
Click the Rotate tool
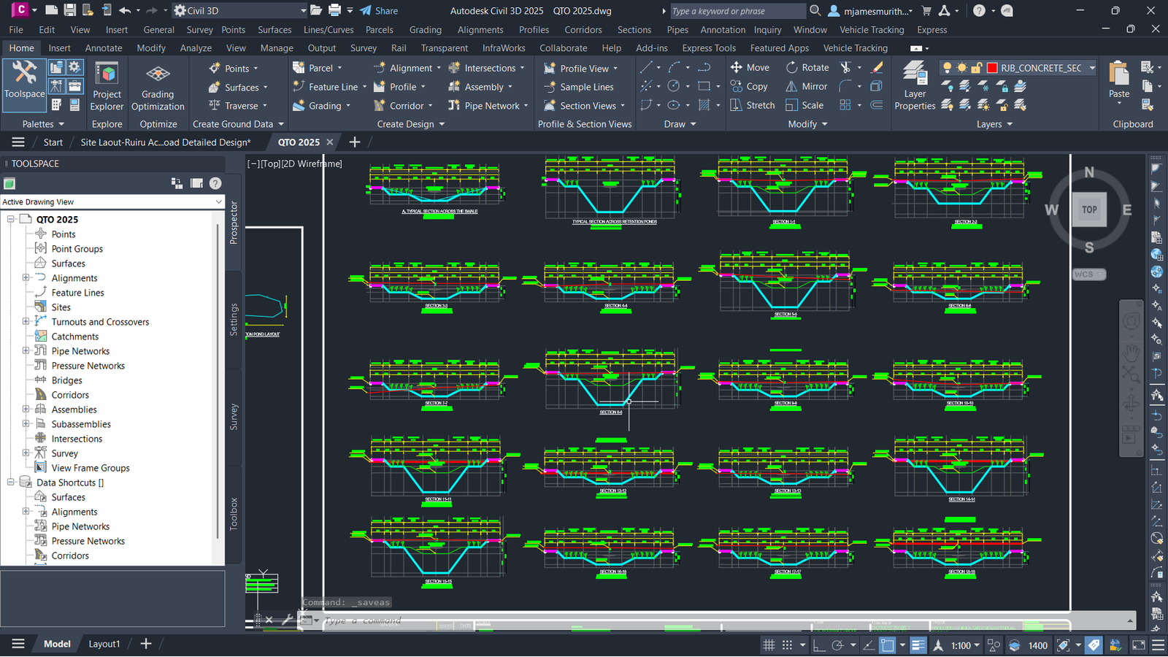[x=807, y=67]
